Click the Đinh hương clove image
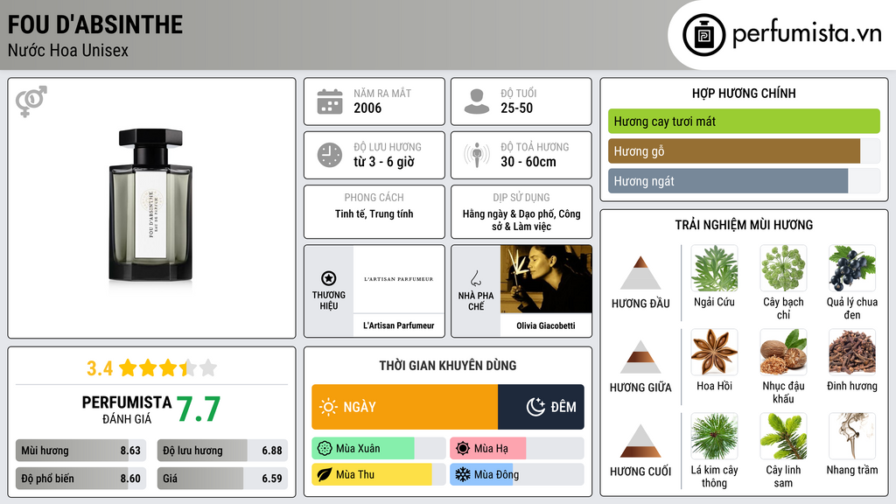The width and height of the screenshot is (896, 504). [852, 352]
